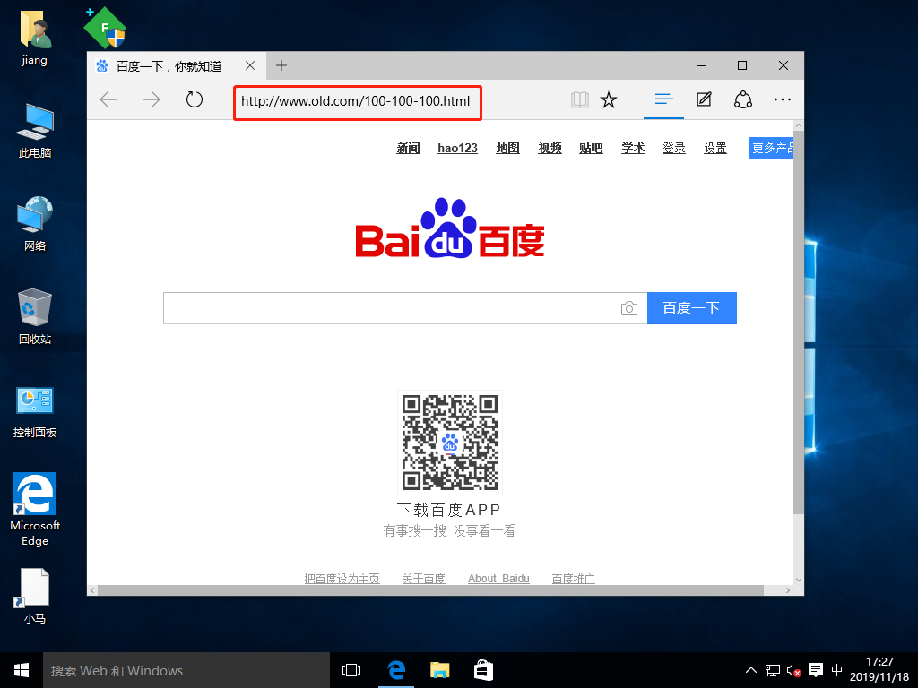
Task: Open File Explorer from taskbar
Action: (x=439, y=670)
